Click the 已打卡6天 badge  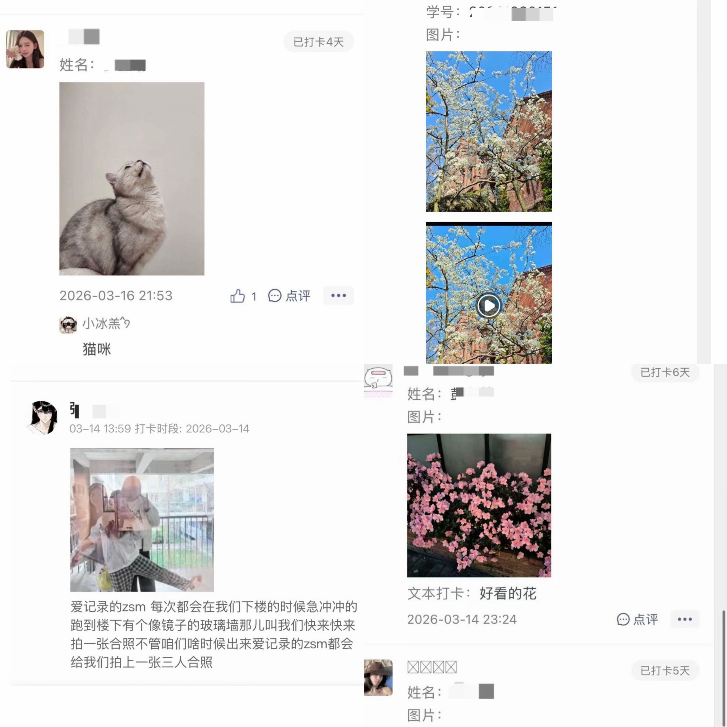pos(665,372)
